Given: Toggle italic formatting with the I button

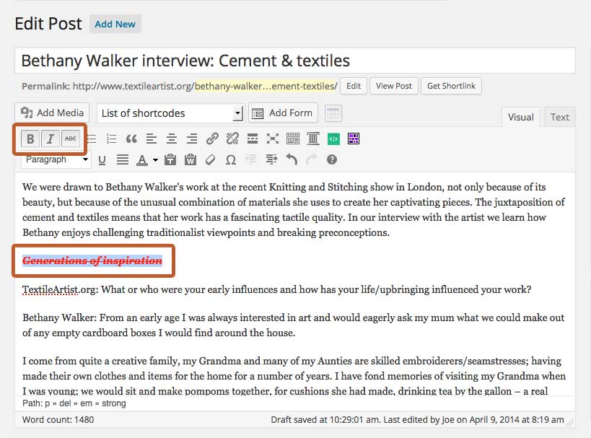Looking at the screenshot, I should [50, 139].
